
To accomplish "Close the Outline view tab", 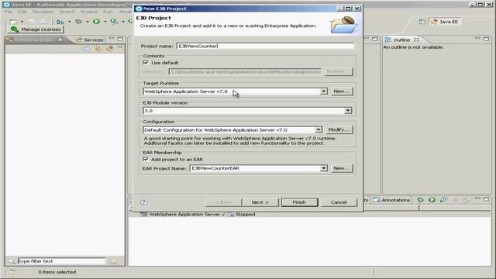I will click(417, 40).
